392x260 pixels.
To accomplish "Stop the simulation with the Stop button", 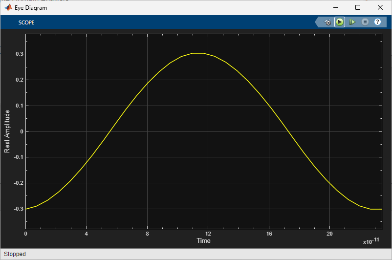I will 365,22.
